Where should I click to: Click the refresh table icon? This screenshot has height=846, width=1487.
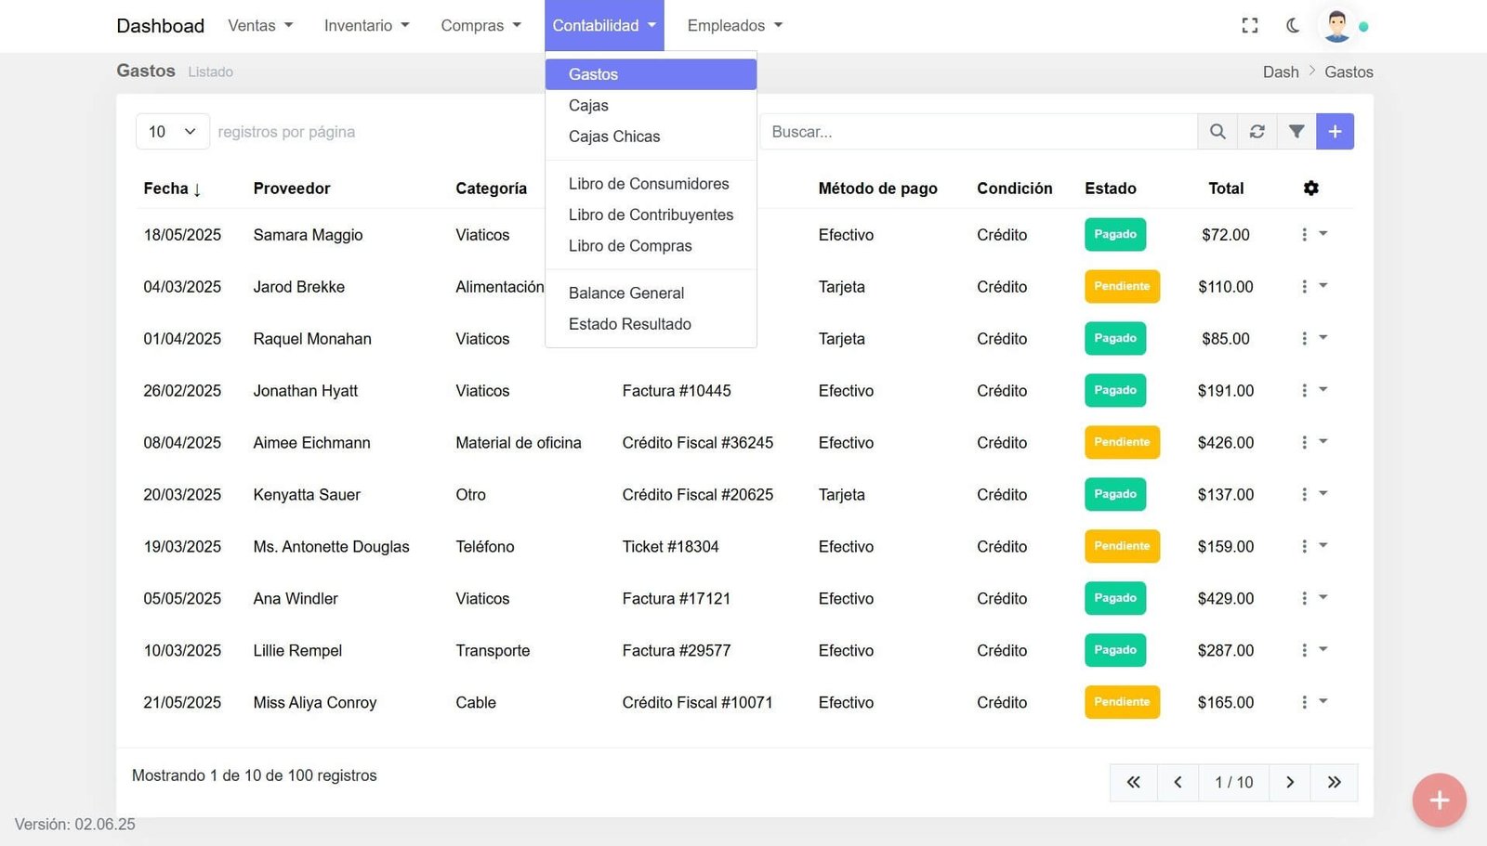tap(1257, 132)
